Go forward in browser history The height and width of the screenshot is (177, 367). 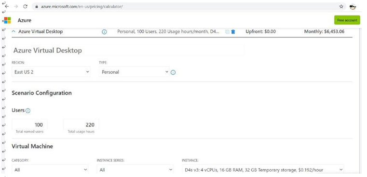pyautogui.click(x=16, y=7)
